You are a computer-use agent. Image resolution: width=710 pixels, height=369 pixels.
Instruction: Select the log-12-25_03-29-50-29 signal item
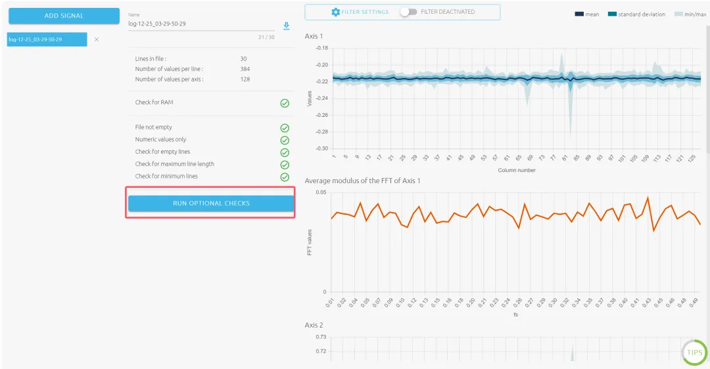[47, 39]
